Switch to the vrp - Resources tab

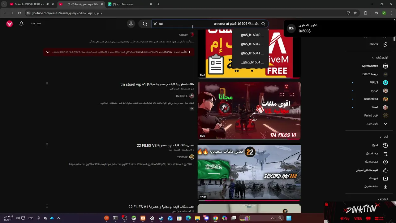tap(130, 4)
